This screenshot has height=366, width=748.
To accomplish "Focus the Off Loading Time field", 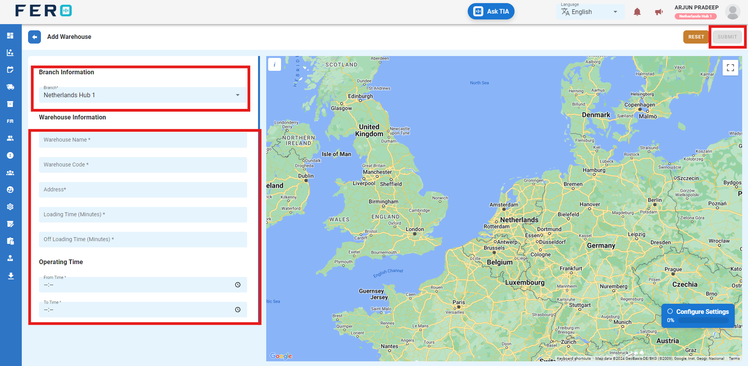I will pyautogui.click(x=143, y=239).
